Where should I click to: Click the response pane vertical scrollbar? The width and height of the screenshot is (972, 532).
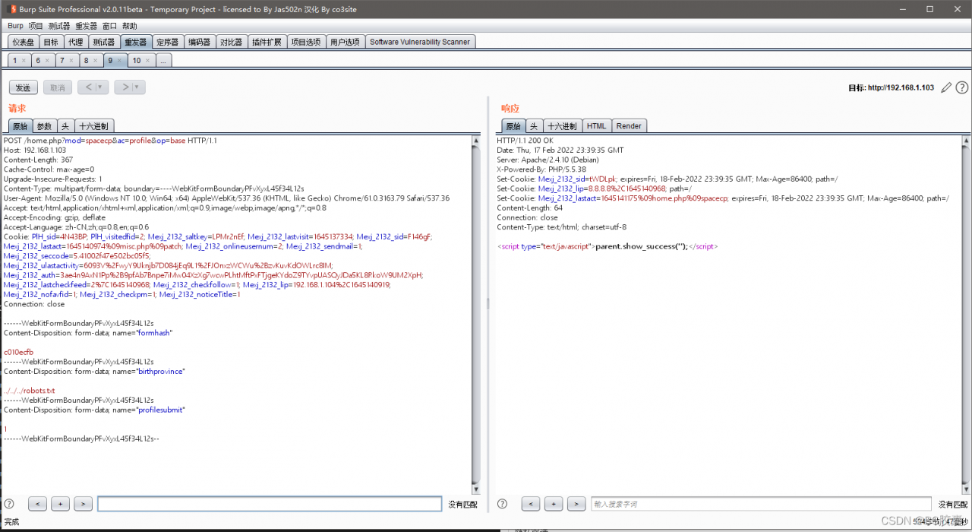tap(966, 315)
